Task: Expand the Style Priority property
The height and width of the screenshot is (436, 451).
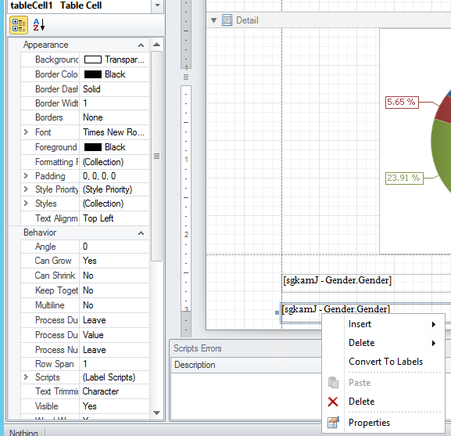Action: (26, 189)
